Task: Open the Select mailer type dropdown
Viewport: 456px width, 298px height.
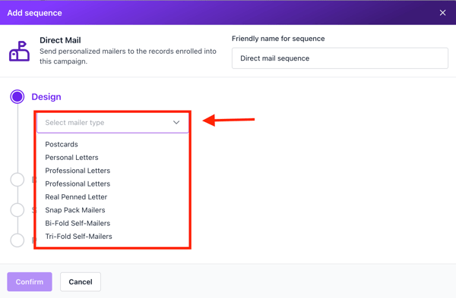Action: coord(112,123)
